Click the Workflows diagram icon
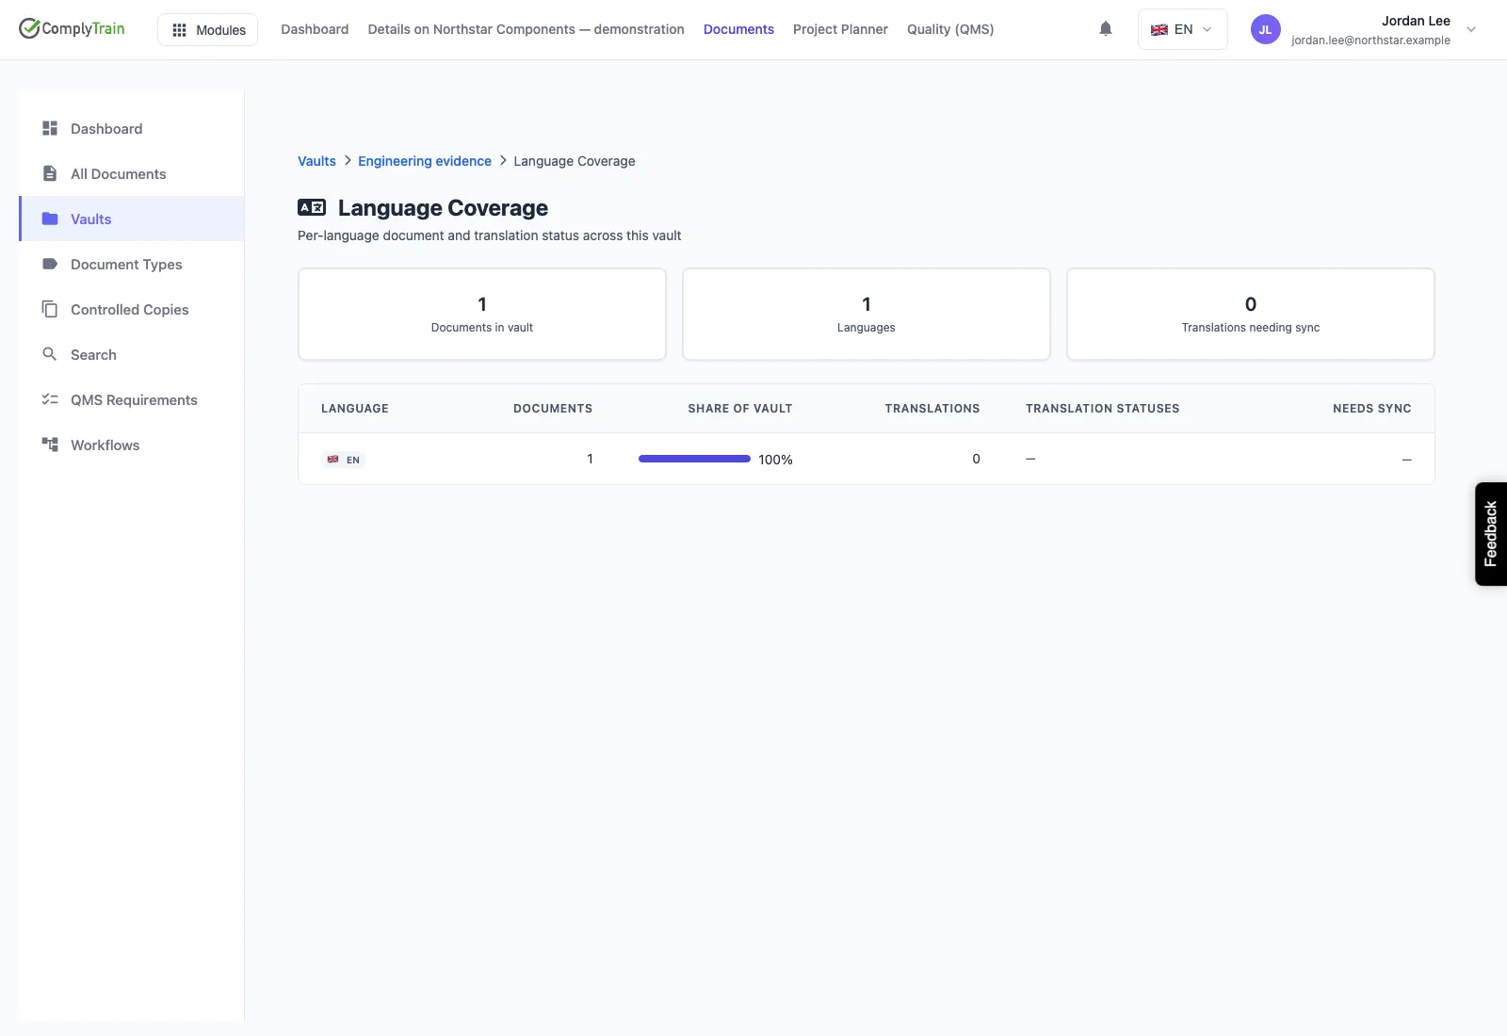Screen dimensions: 1507x1036 coord(50,445)
